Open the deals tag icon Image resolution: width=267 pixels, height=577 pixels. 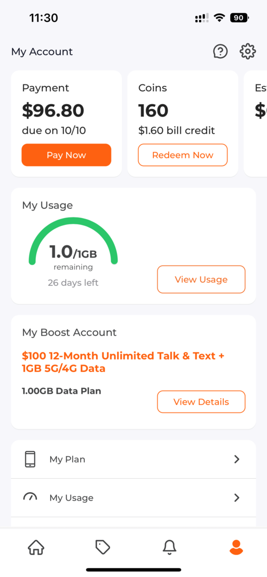point(103,547)
